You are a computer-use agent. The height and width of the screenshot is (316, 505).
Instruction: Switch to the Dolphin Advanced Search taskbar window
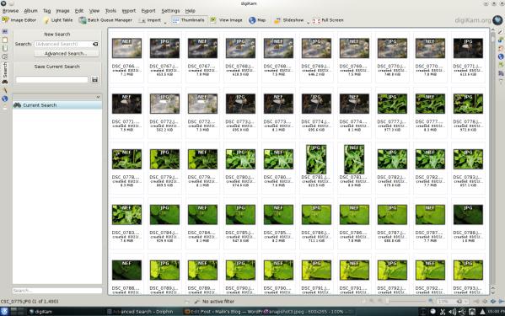coord(140,312)
